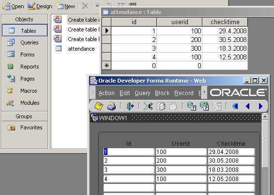Click the empty Id field below record 4
The width and height of the screenshot is (274, 195).
(x=129, y=188)
